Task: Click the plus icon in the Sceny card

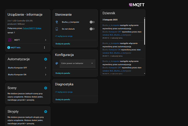Action: click(46, 88)
